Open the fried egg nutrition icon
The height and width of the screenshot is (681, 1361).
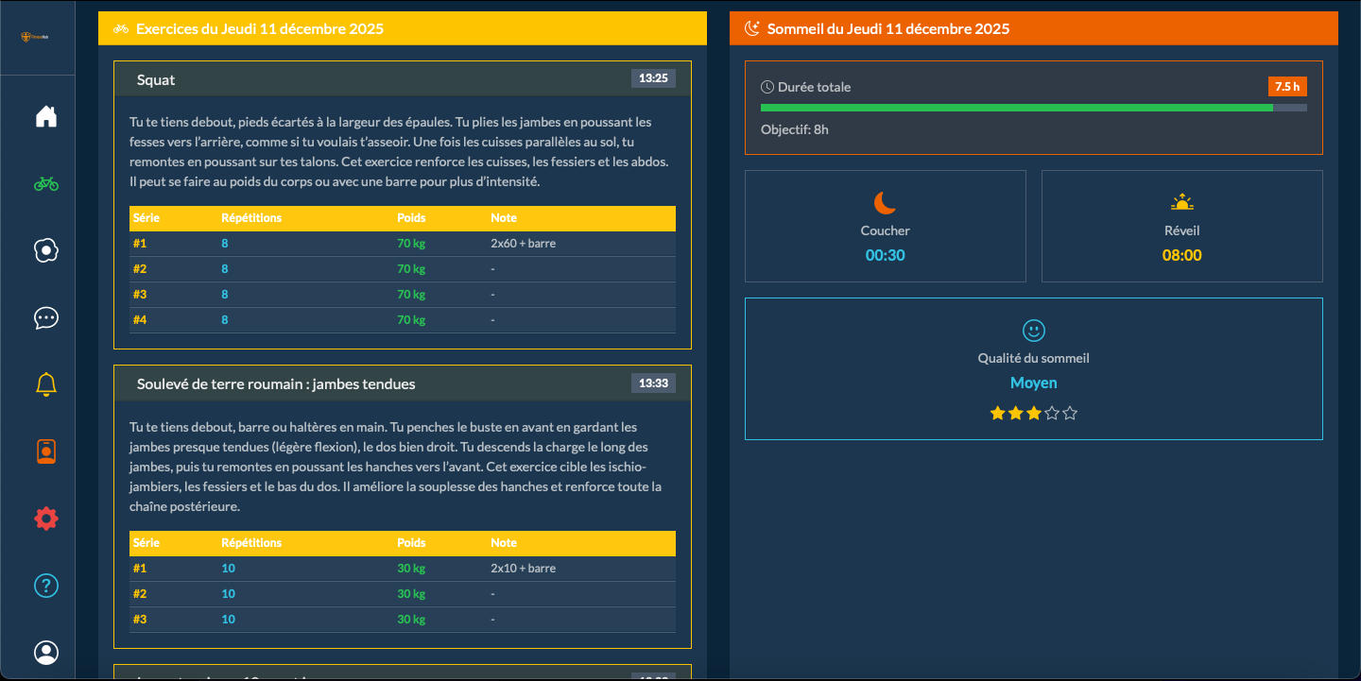45,250
